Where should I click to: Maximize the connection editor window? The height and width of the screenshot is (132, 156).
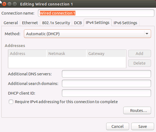click(x=15, y=4)
